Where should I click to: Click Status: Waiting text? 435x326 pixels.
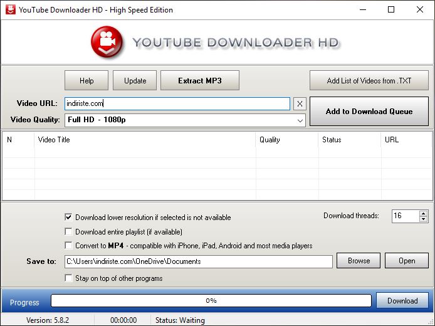click(180, 320)
